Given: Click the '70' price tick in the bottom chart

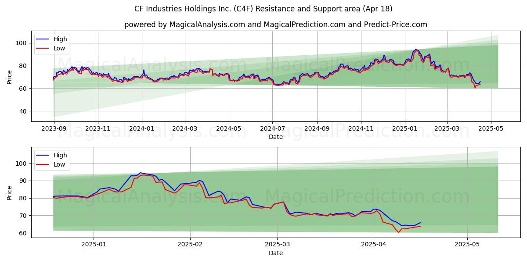Looking at the screenshot, I should pos(24,216).
